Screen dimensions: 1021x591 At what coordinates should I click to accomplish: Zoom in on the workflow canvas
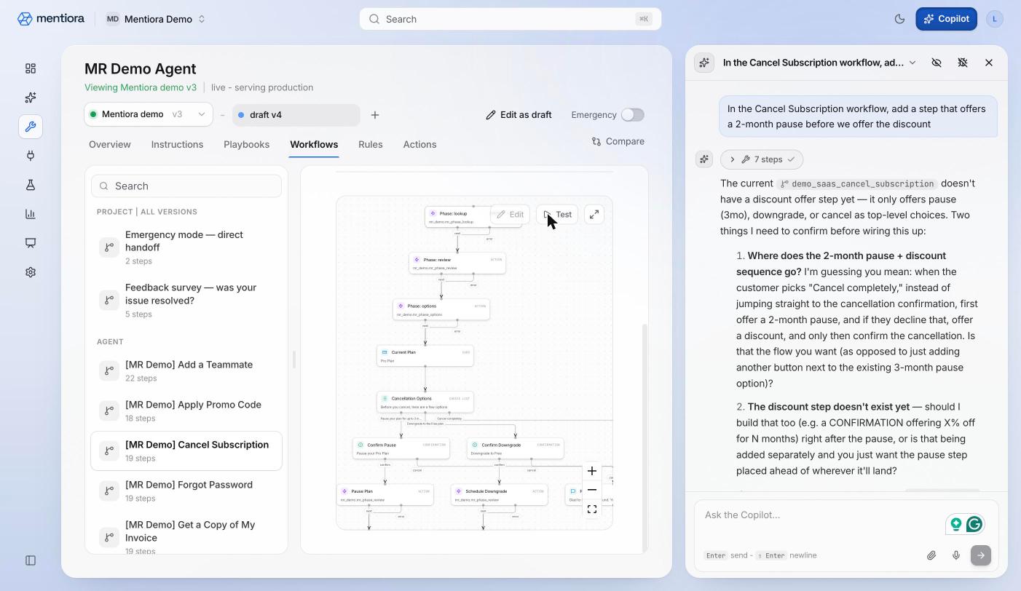tap(592, 471)
